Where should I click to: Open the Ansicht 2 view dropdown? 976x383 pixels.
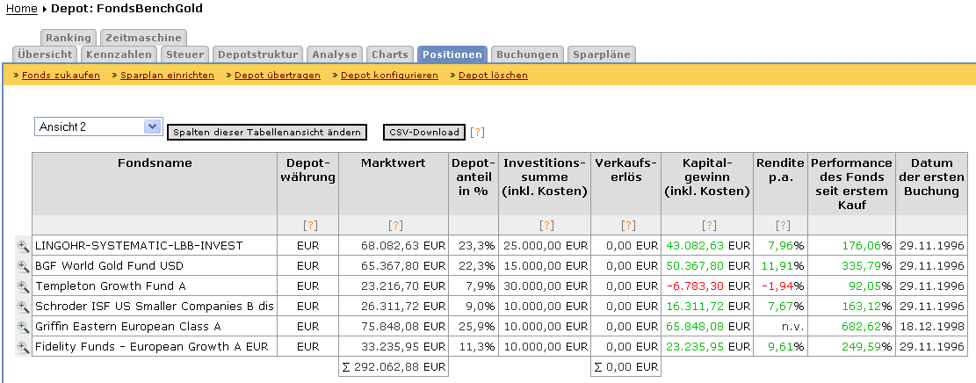99,126
